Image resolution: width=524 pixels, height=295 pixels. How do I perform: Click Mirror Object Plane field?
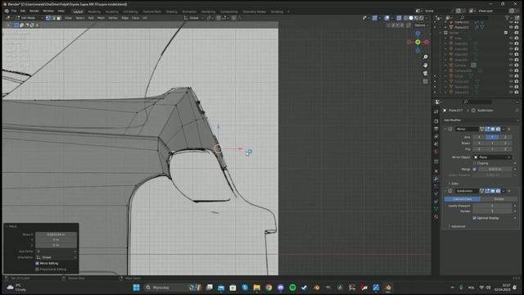[492, 157]
